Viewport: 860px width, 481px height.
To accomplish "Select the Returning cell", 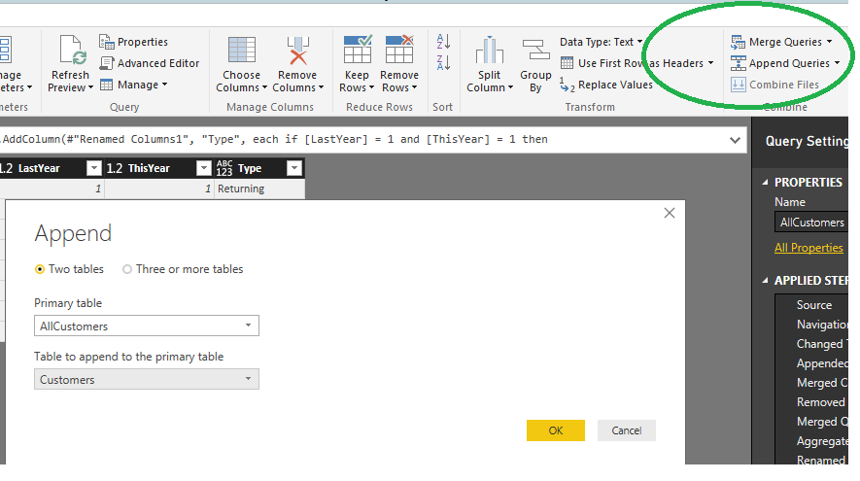I will (258, 189).
